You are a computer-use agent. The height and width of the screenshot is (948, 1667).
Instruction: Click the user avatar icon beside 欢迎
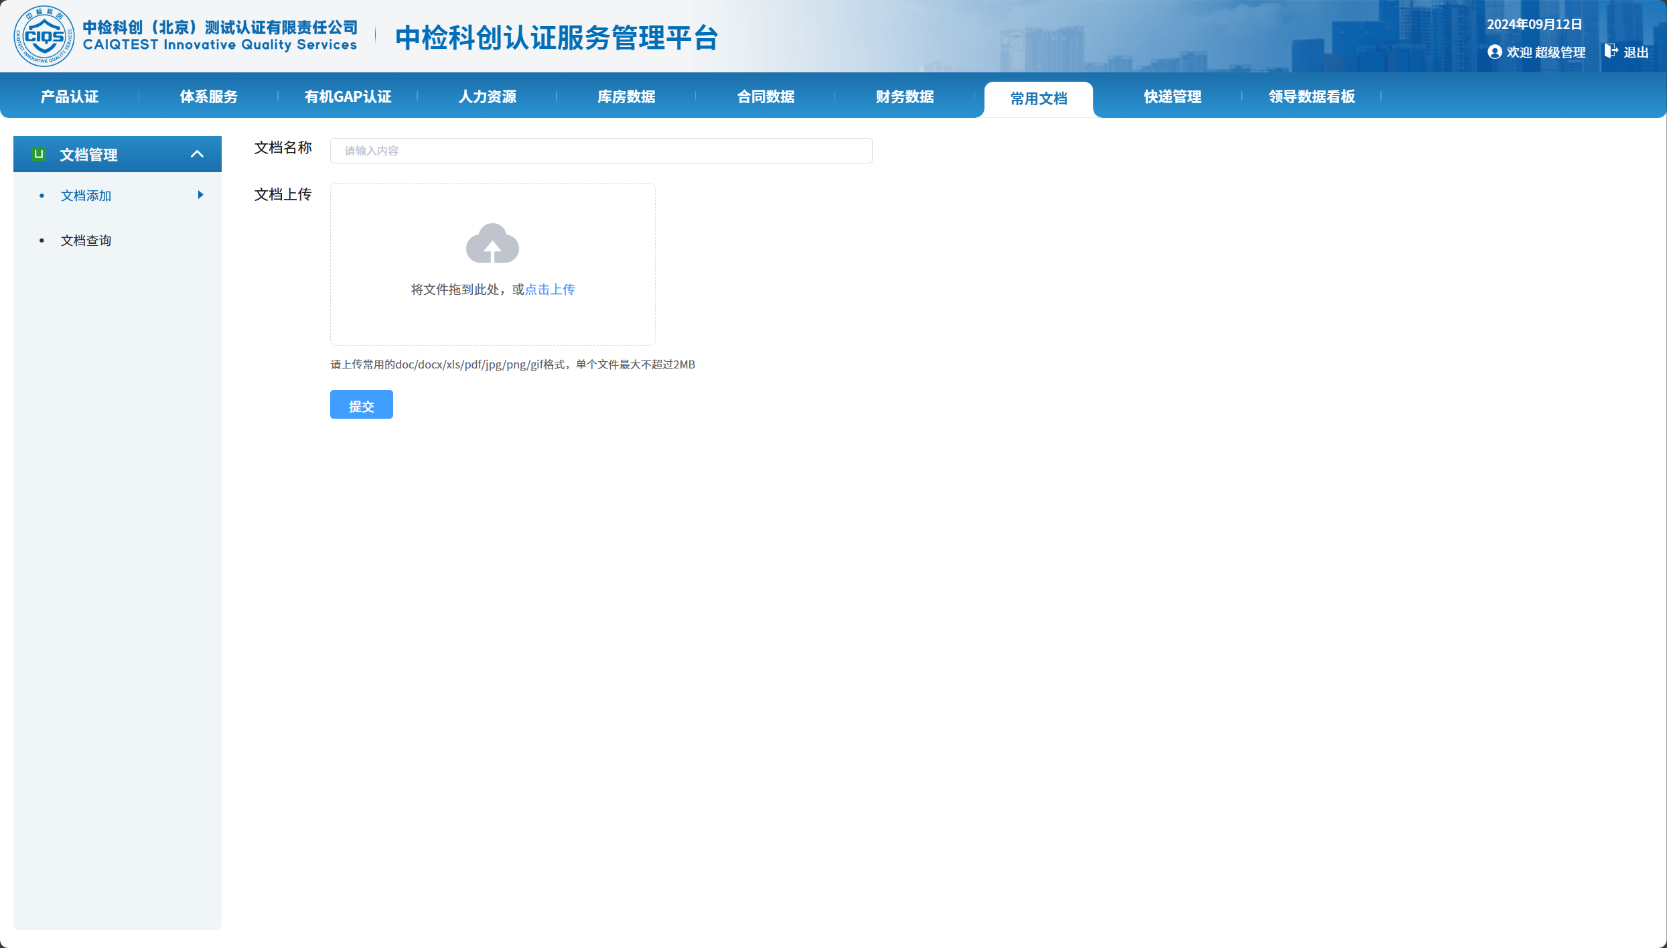(x=1494, y=52)
